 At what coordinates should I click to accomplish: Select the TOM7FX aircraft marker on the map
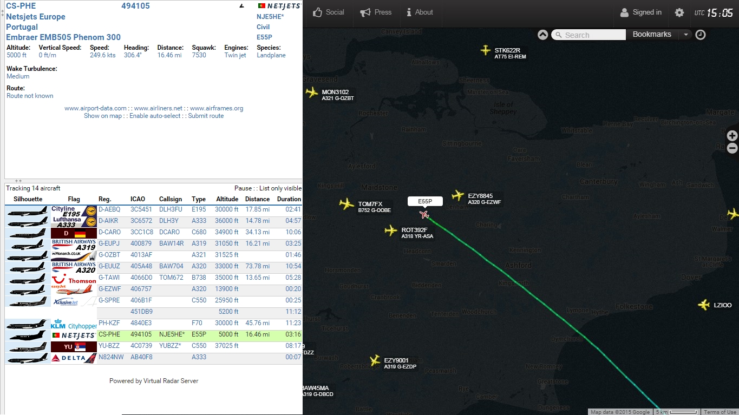346,204
